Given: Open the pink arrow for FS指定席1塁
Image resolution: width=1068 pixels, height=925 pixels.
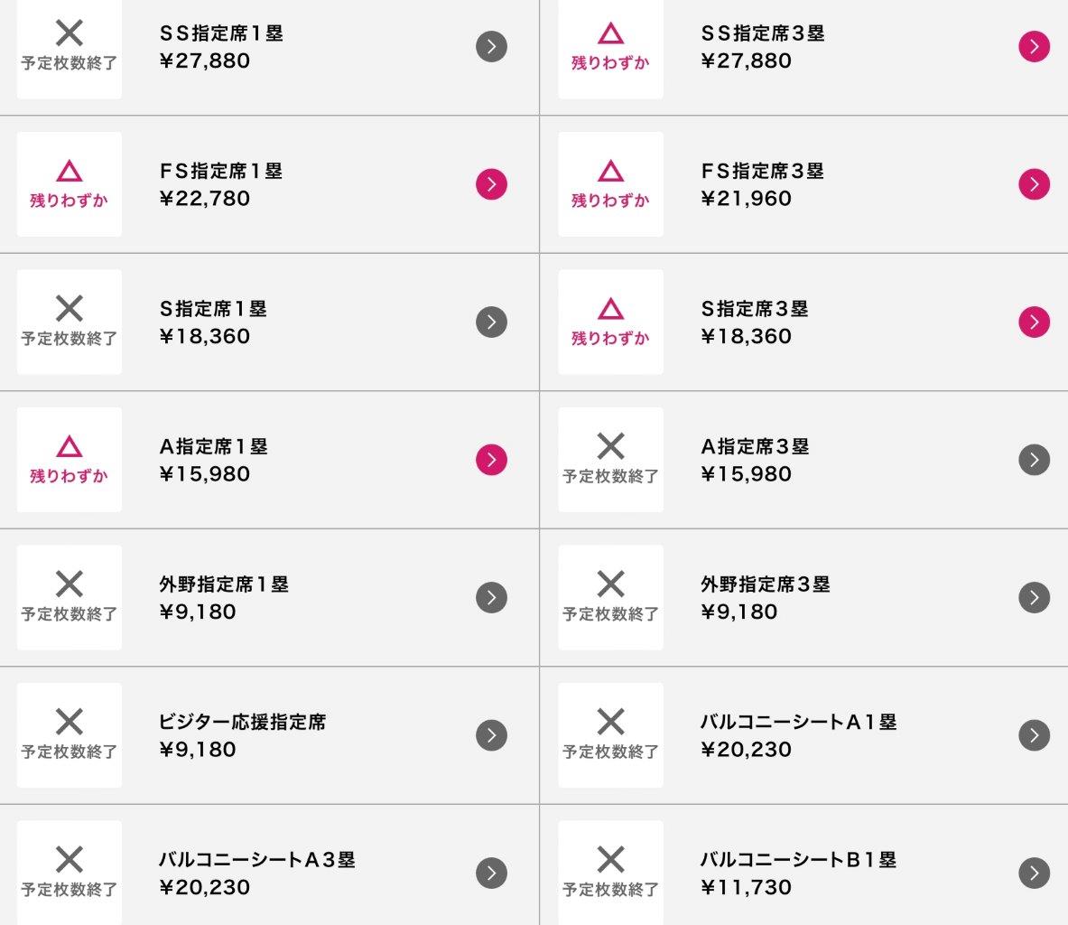Looking at the screenshot, I should [491, 184].
